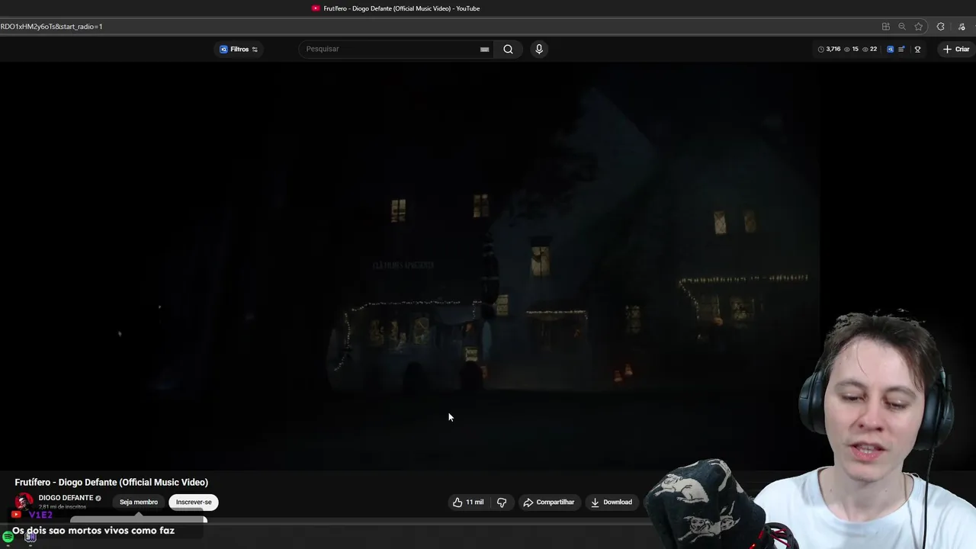Click the browser install-app icon in address bar

pyautogui.click(x=885, y=26)
